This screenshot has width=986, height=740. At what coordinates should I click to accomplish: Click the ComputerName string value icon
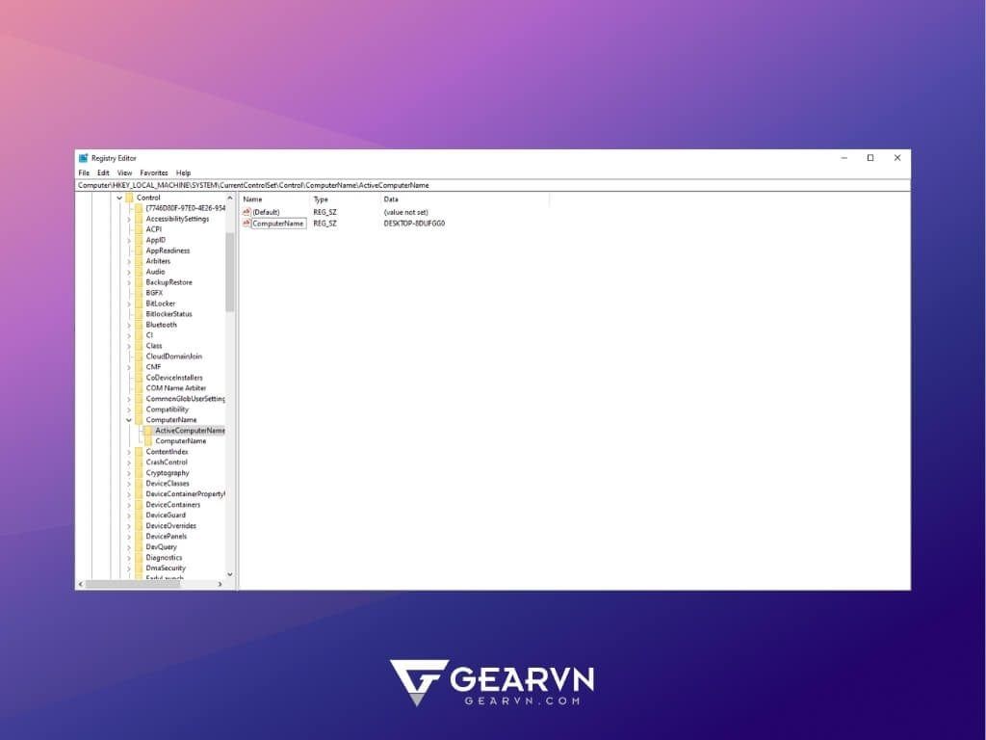click(x=248, y=223)
